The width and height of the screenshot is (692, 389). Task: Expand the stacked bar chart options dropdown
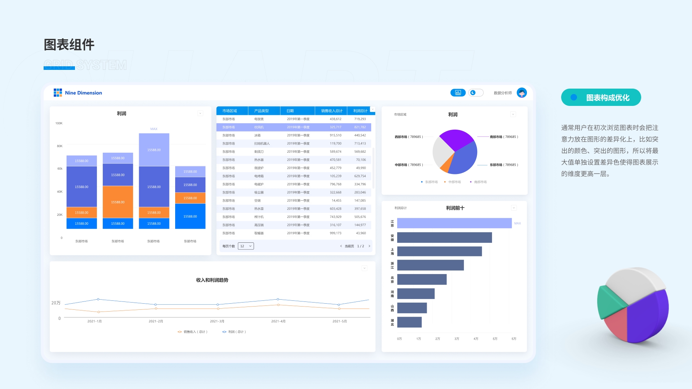click(200, 113)
